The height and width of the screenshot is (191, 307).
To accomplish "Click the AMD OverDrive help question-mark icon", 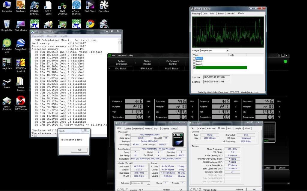I will [279, 56].
